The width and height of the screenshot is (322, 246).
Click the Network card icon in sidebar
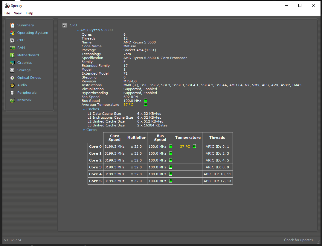click(x=12, y=100)
